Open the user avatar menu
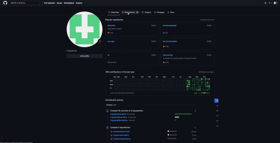280x143 pixels. click(276, 3)
